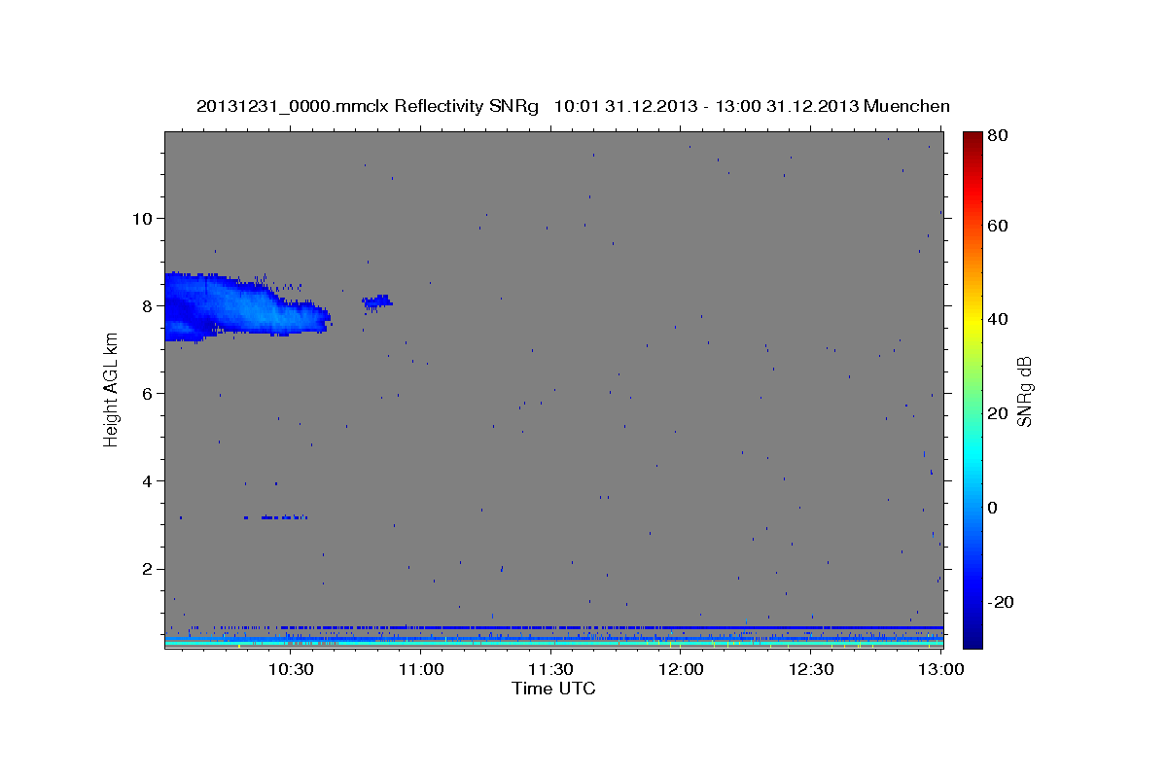The image size is (1167, 778).
Task: Click the colorbar value 60
Action: (997, 226)
